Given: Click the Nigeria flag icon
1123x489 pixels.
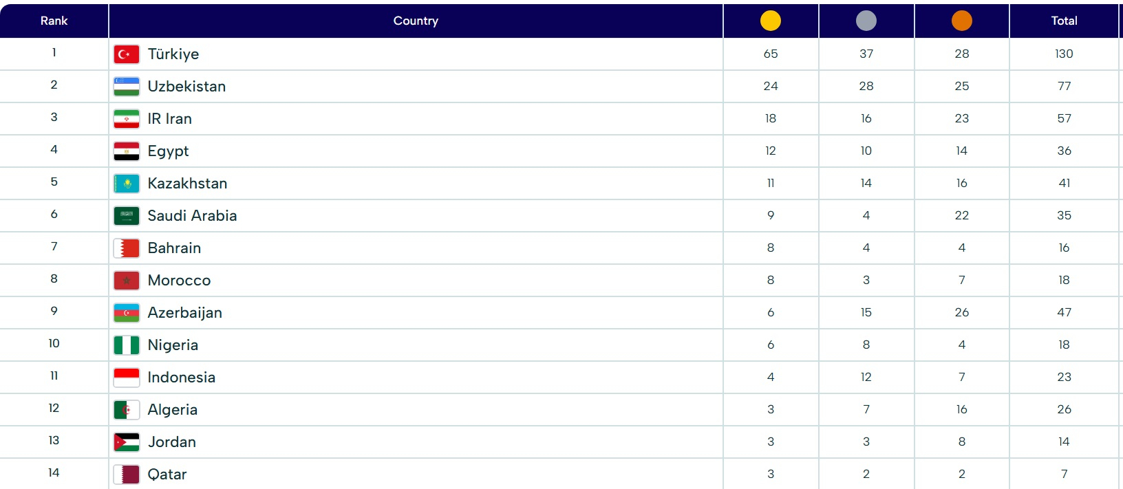Looking at the screenshot, I should pos(127,345).
